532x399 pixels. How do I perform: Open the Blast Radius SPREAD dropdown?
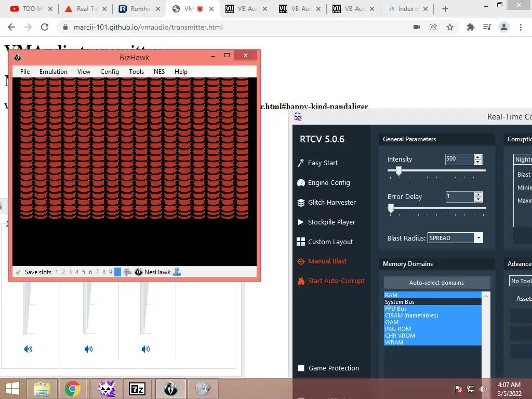coord(455,238)
